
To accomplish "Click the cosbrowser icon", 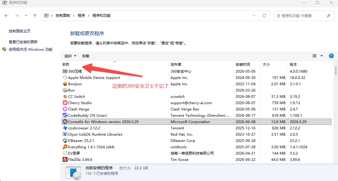I will [65, 128].
